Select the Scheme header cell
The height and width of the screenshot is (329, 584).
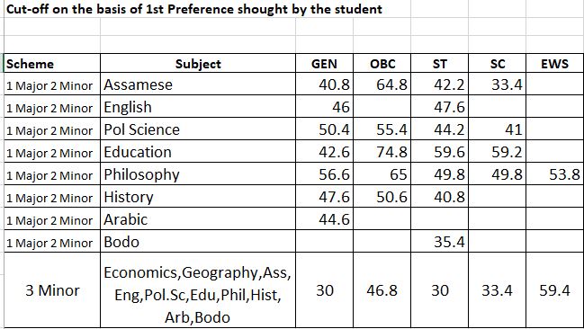(x=52, y=63)
